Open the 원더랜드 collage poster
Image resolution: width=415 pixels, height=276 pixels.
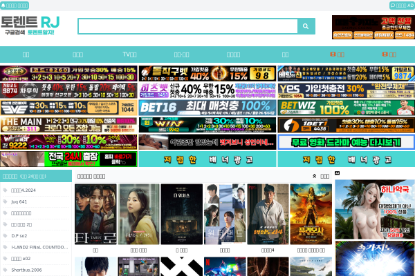225,214
